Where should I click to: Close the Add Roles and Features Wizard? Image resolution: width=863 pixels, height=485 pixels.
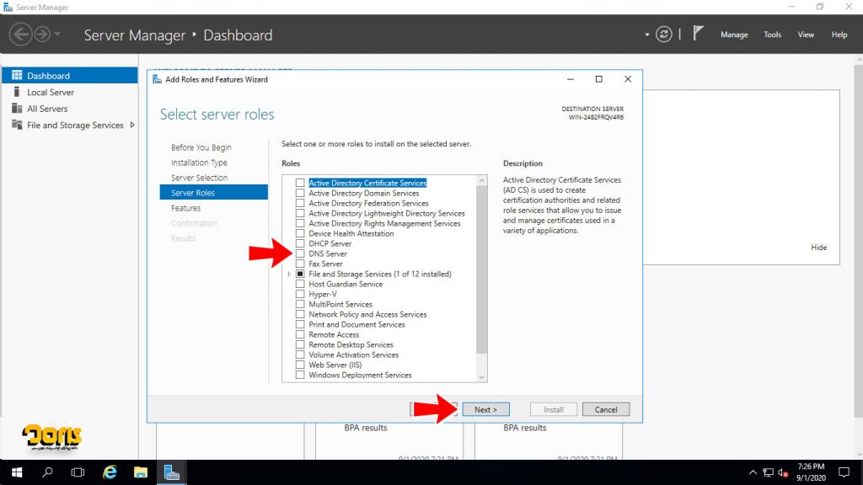pos(627,79)
